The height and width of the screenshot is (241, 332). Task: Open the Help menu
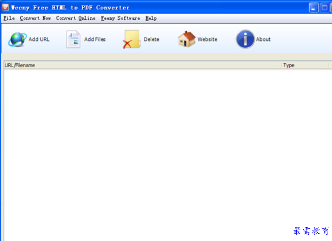[151, 18]
